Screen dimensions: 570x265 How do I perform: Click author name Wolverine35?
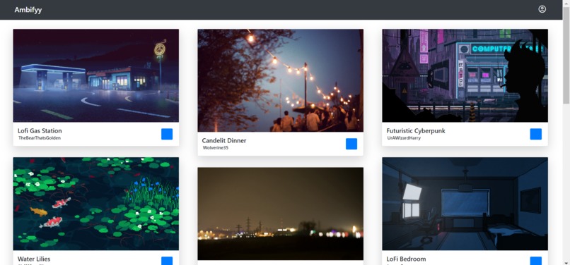[216, 148]
